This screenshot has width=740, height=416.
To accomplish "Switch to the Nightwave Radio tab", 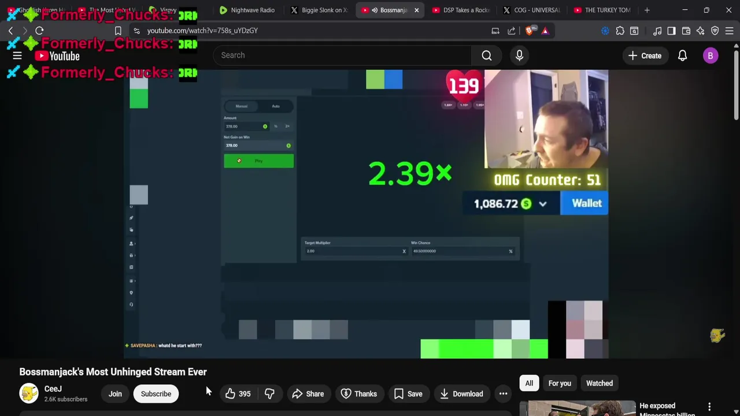I will (247, 10).
